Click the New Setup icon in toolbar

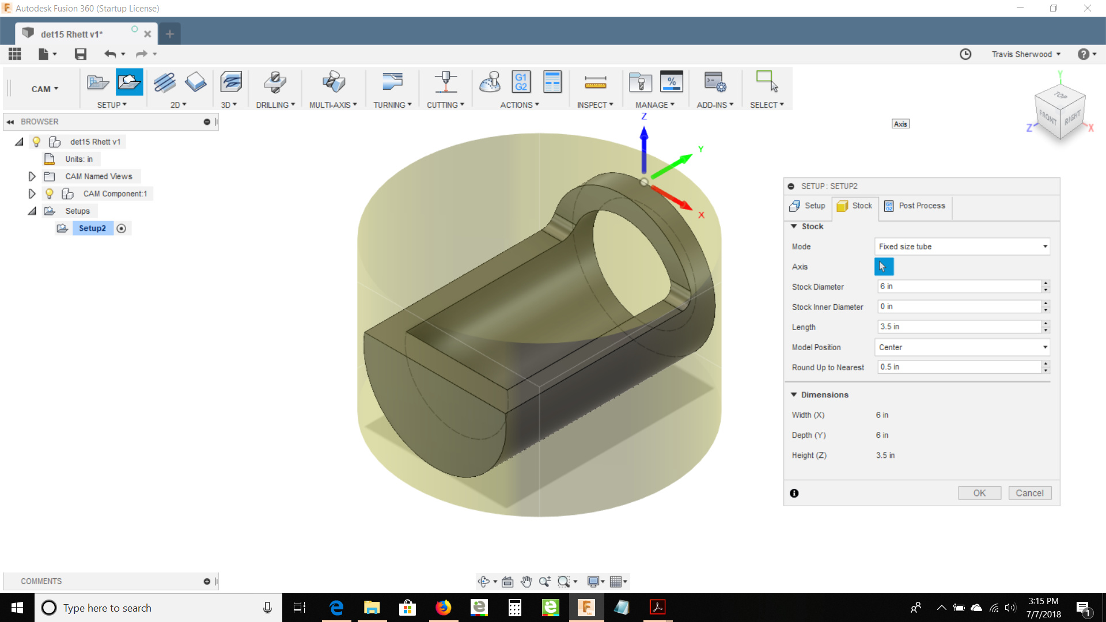pos(128,82)
